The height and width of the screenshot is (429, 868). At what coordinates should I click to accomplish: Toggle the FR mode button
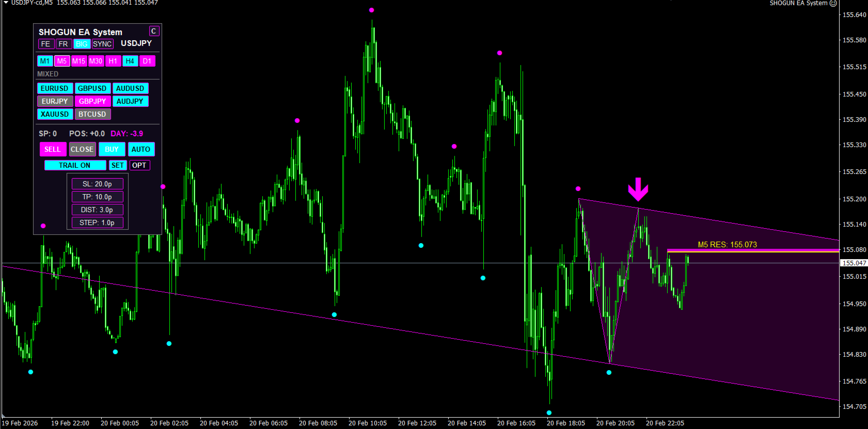click(64, 44)
